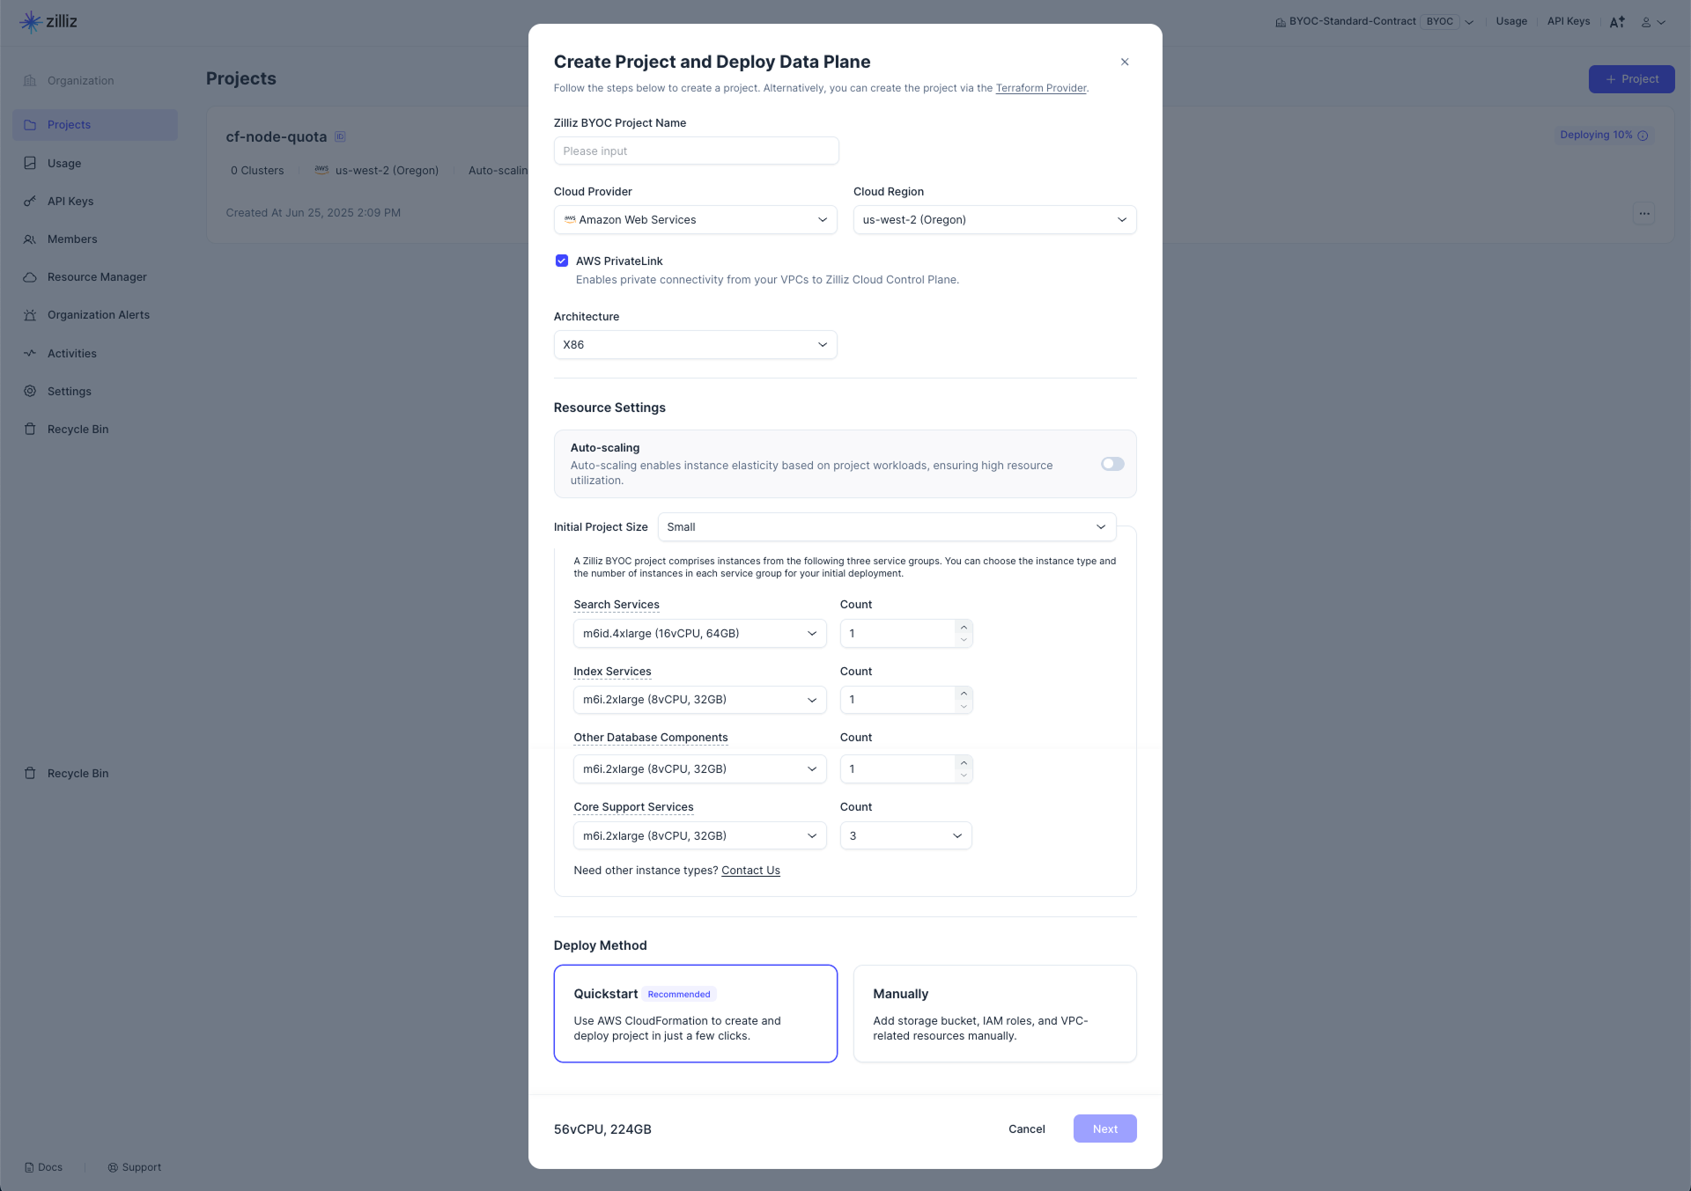Click the Deploying 10% info icon
The height and width of the screenshot is (1191, 1691).
(1643, 136)
